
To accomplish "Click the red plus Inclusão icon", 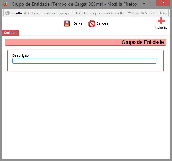I will tap(161, 21).
